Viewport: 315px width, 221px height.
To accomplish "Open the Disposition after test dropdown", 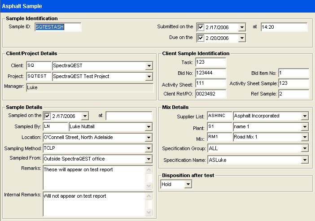I will pos(188,184).
